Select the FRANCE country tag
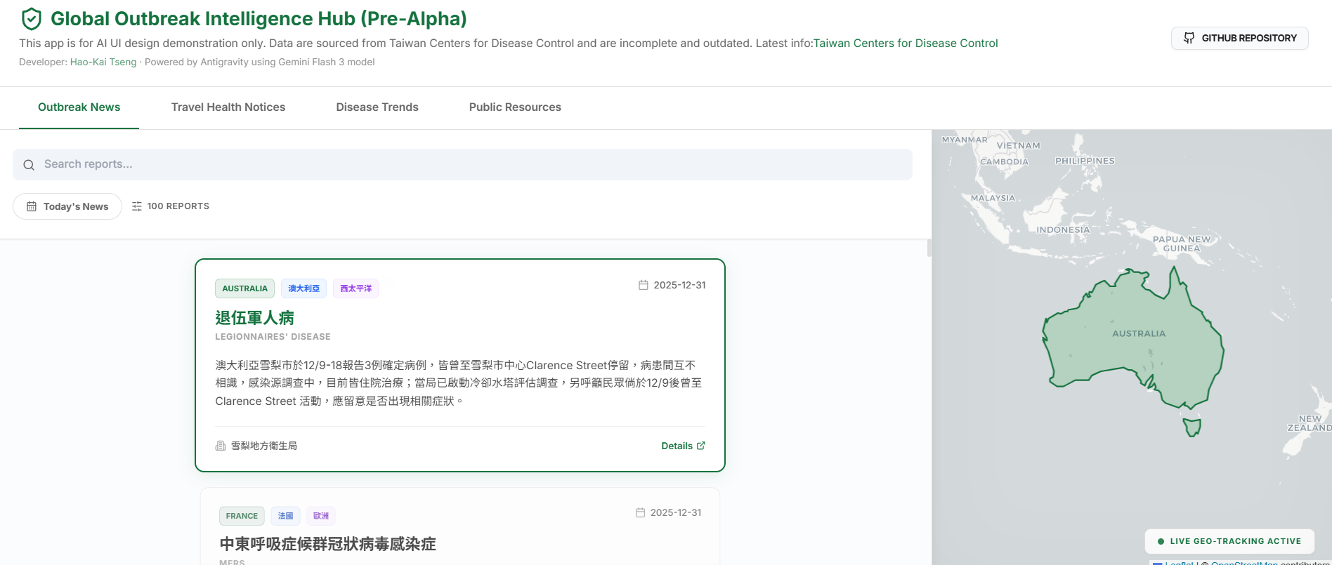Image resolution: width=1332 pixels, height=565 pixels. pos(242,516)
